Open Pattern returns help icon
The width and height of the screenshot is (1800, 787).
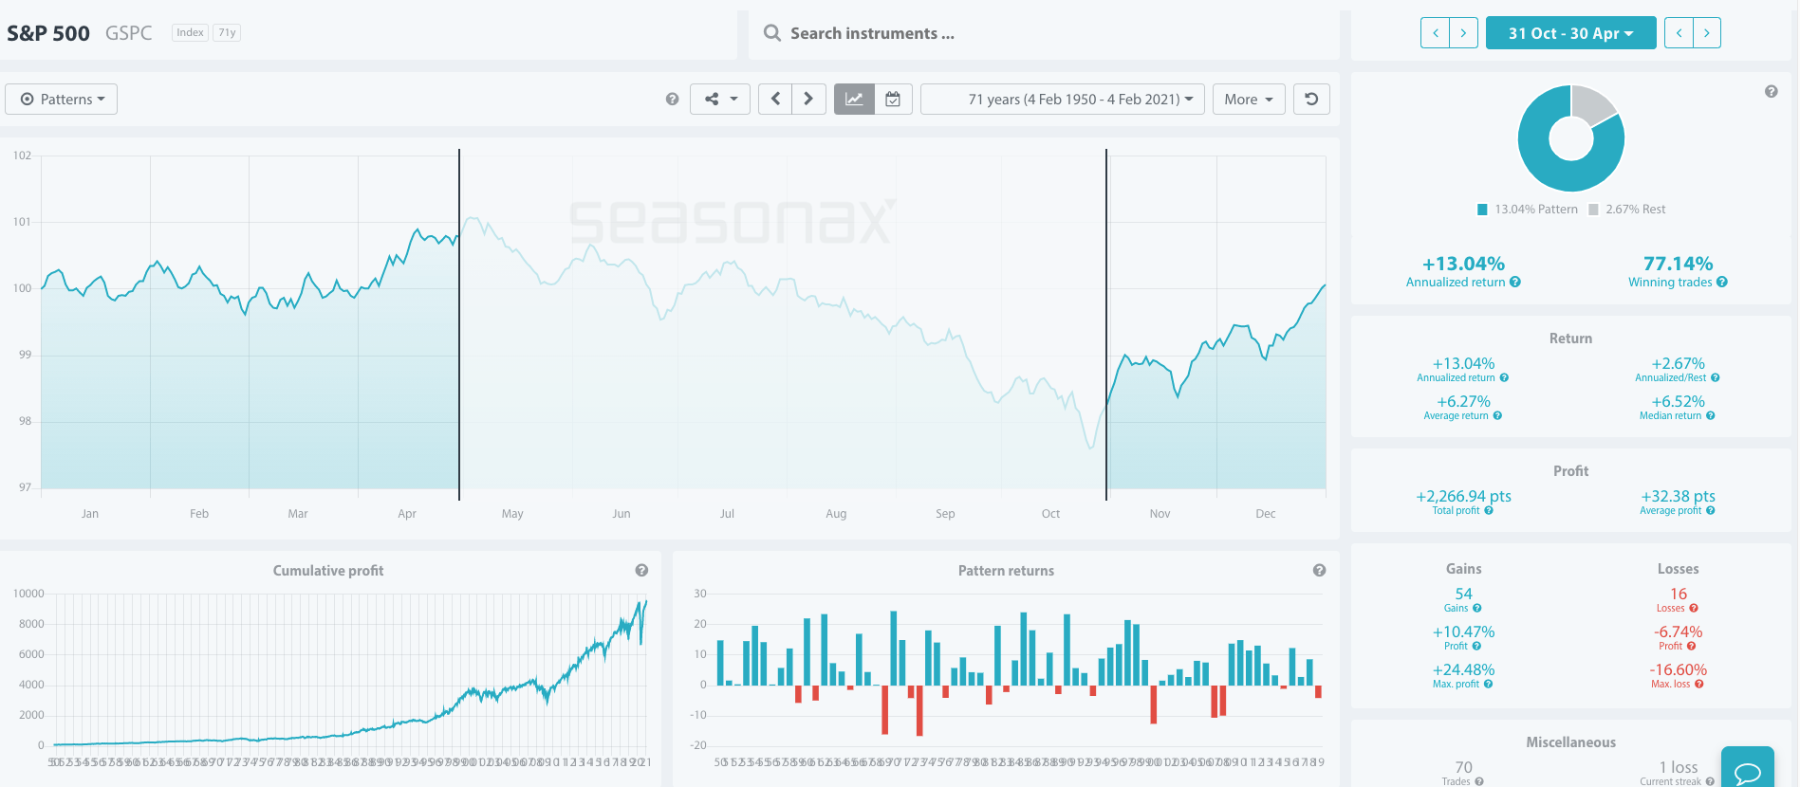click(x=1319, y=571)
